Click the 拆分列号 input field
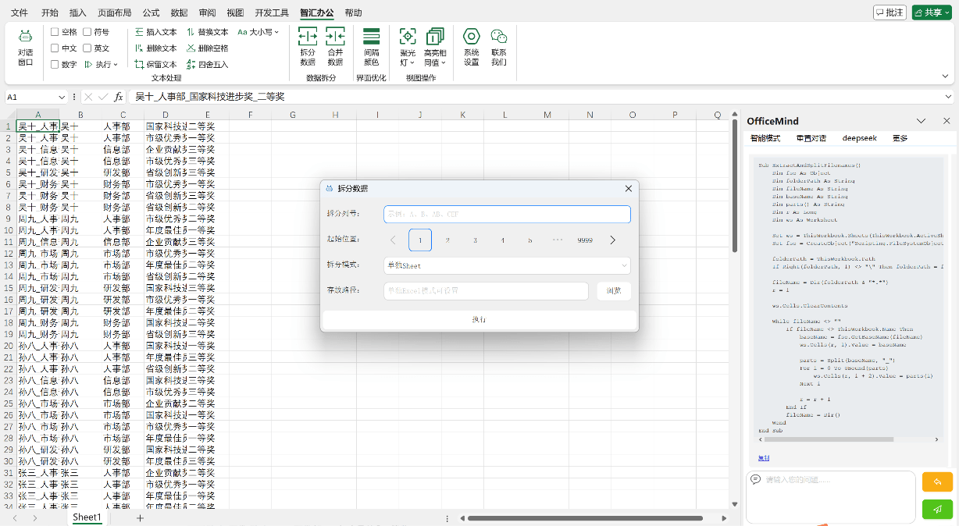Screen dimensions: 959x526 (507, 214)
